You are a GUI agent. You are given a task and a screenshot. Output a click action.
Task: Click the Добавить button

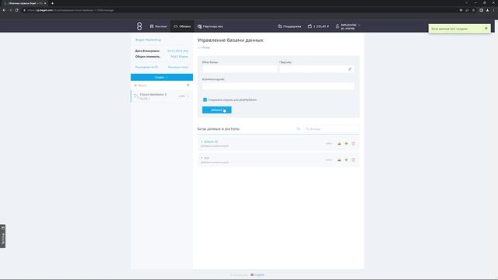point(216,110)
